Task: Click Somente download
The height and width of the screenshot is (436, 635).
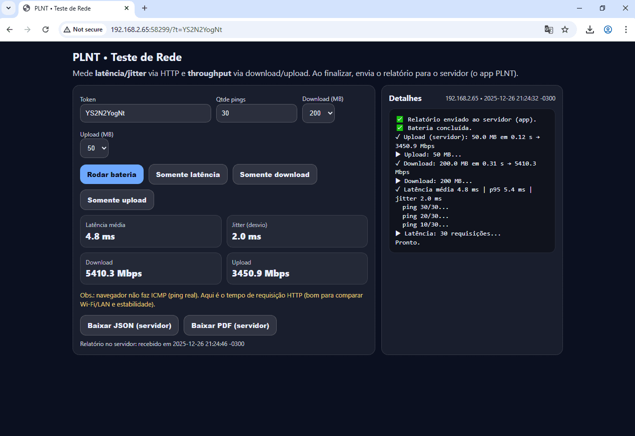Action: click(x=275, y=174)
